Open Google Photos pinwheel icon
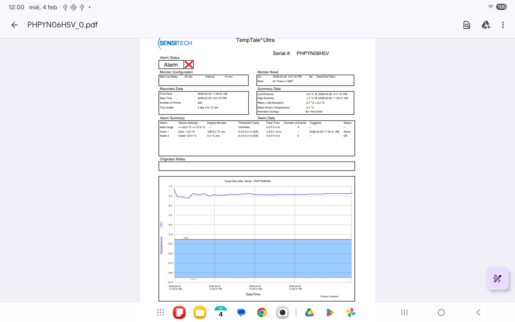 tap(351, 312)
